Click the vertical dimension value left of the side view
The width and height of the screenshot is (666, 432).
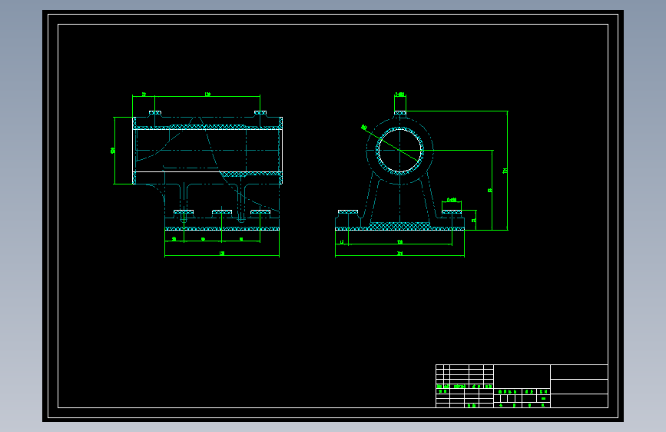click(113, 150)
